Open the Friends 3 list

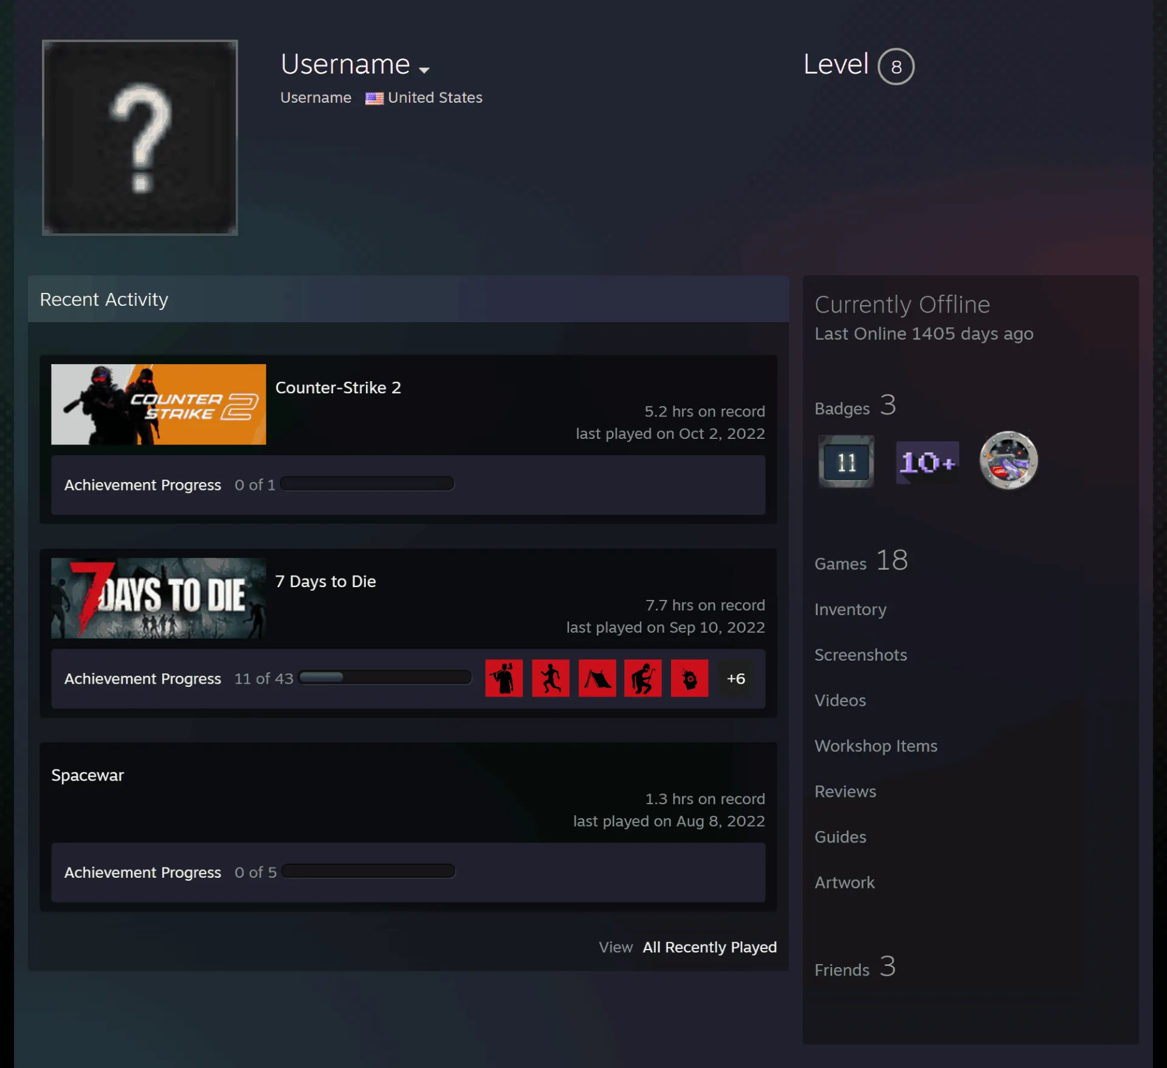point(855,968)
